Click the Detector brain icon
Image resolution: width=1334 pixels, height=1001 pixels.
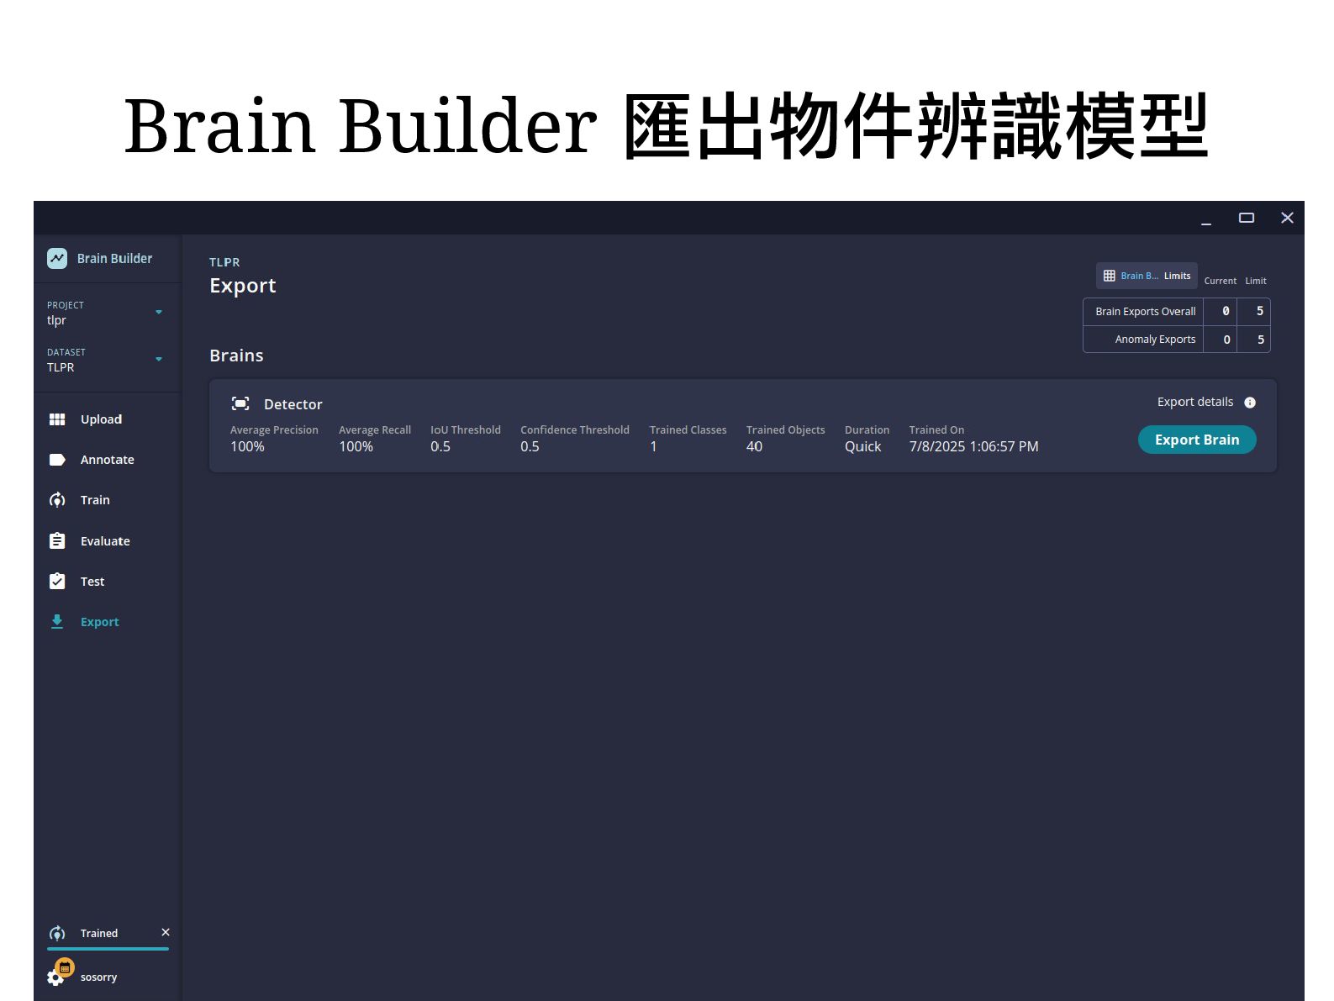(x=240, y=404)
